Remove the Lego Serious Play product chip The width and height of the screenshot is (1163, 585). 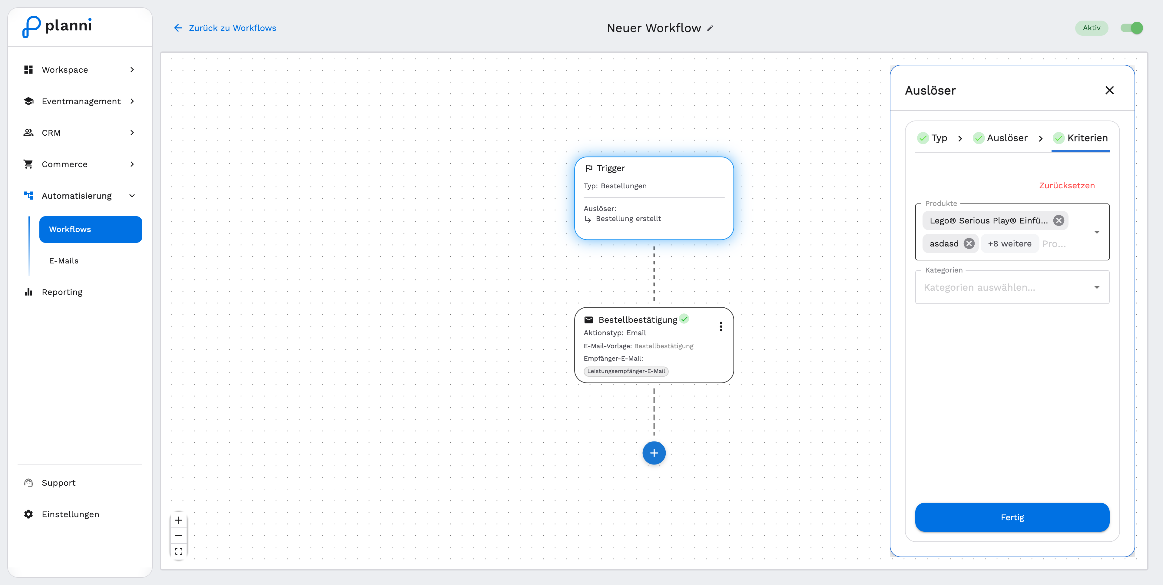tap(1059, 220)
